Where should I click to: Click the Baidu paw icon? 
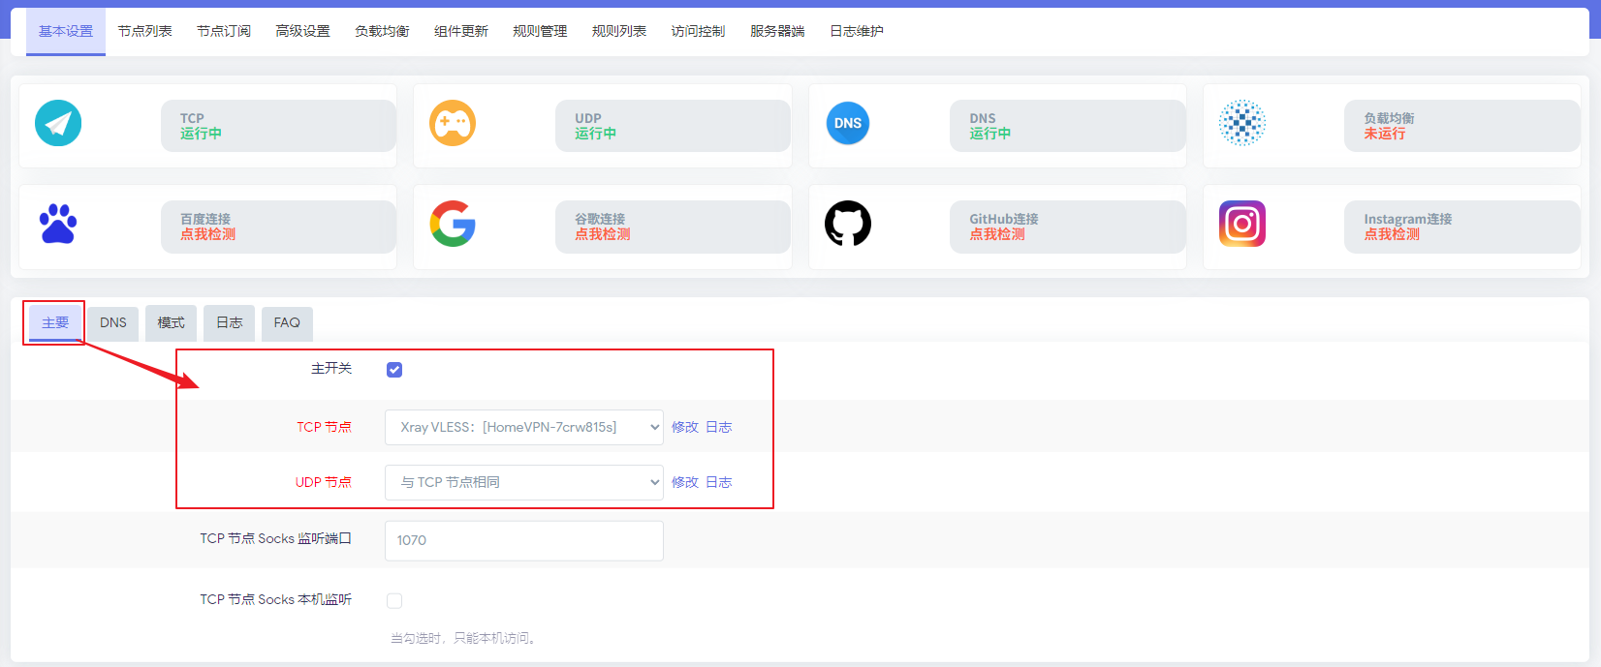[58, 225]
